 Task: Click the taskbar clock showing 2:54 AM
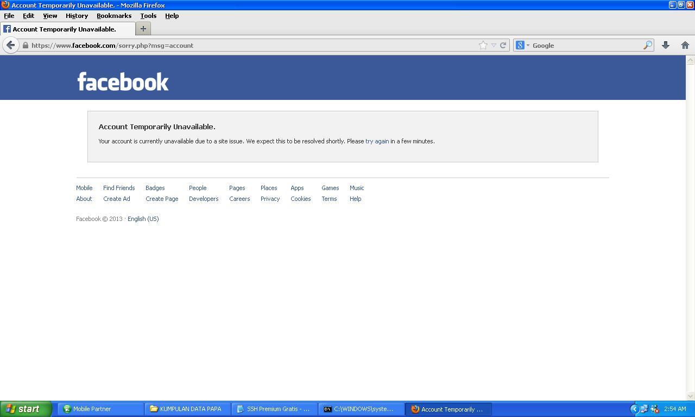click(675, 409)
